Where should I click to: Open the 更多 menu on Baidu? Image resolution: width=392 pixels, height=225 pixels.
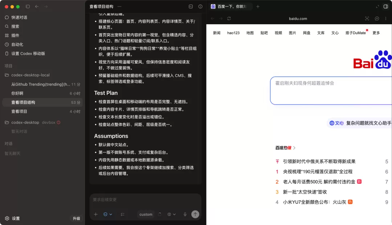[x=376, y=33]
